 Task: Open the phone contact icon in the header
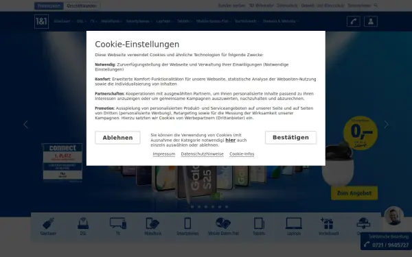click(x=354, y=21)
